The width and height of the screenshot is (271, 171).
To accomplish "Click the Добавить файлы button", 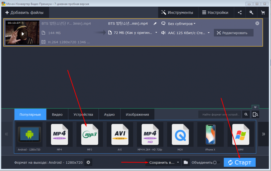I will 25,13.
